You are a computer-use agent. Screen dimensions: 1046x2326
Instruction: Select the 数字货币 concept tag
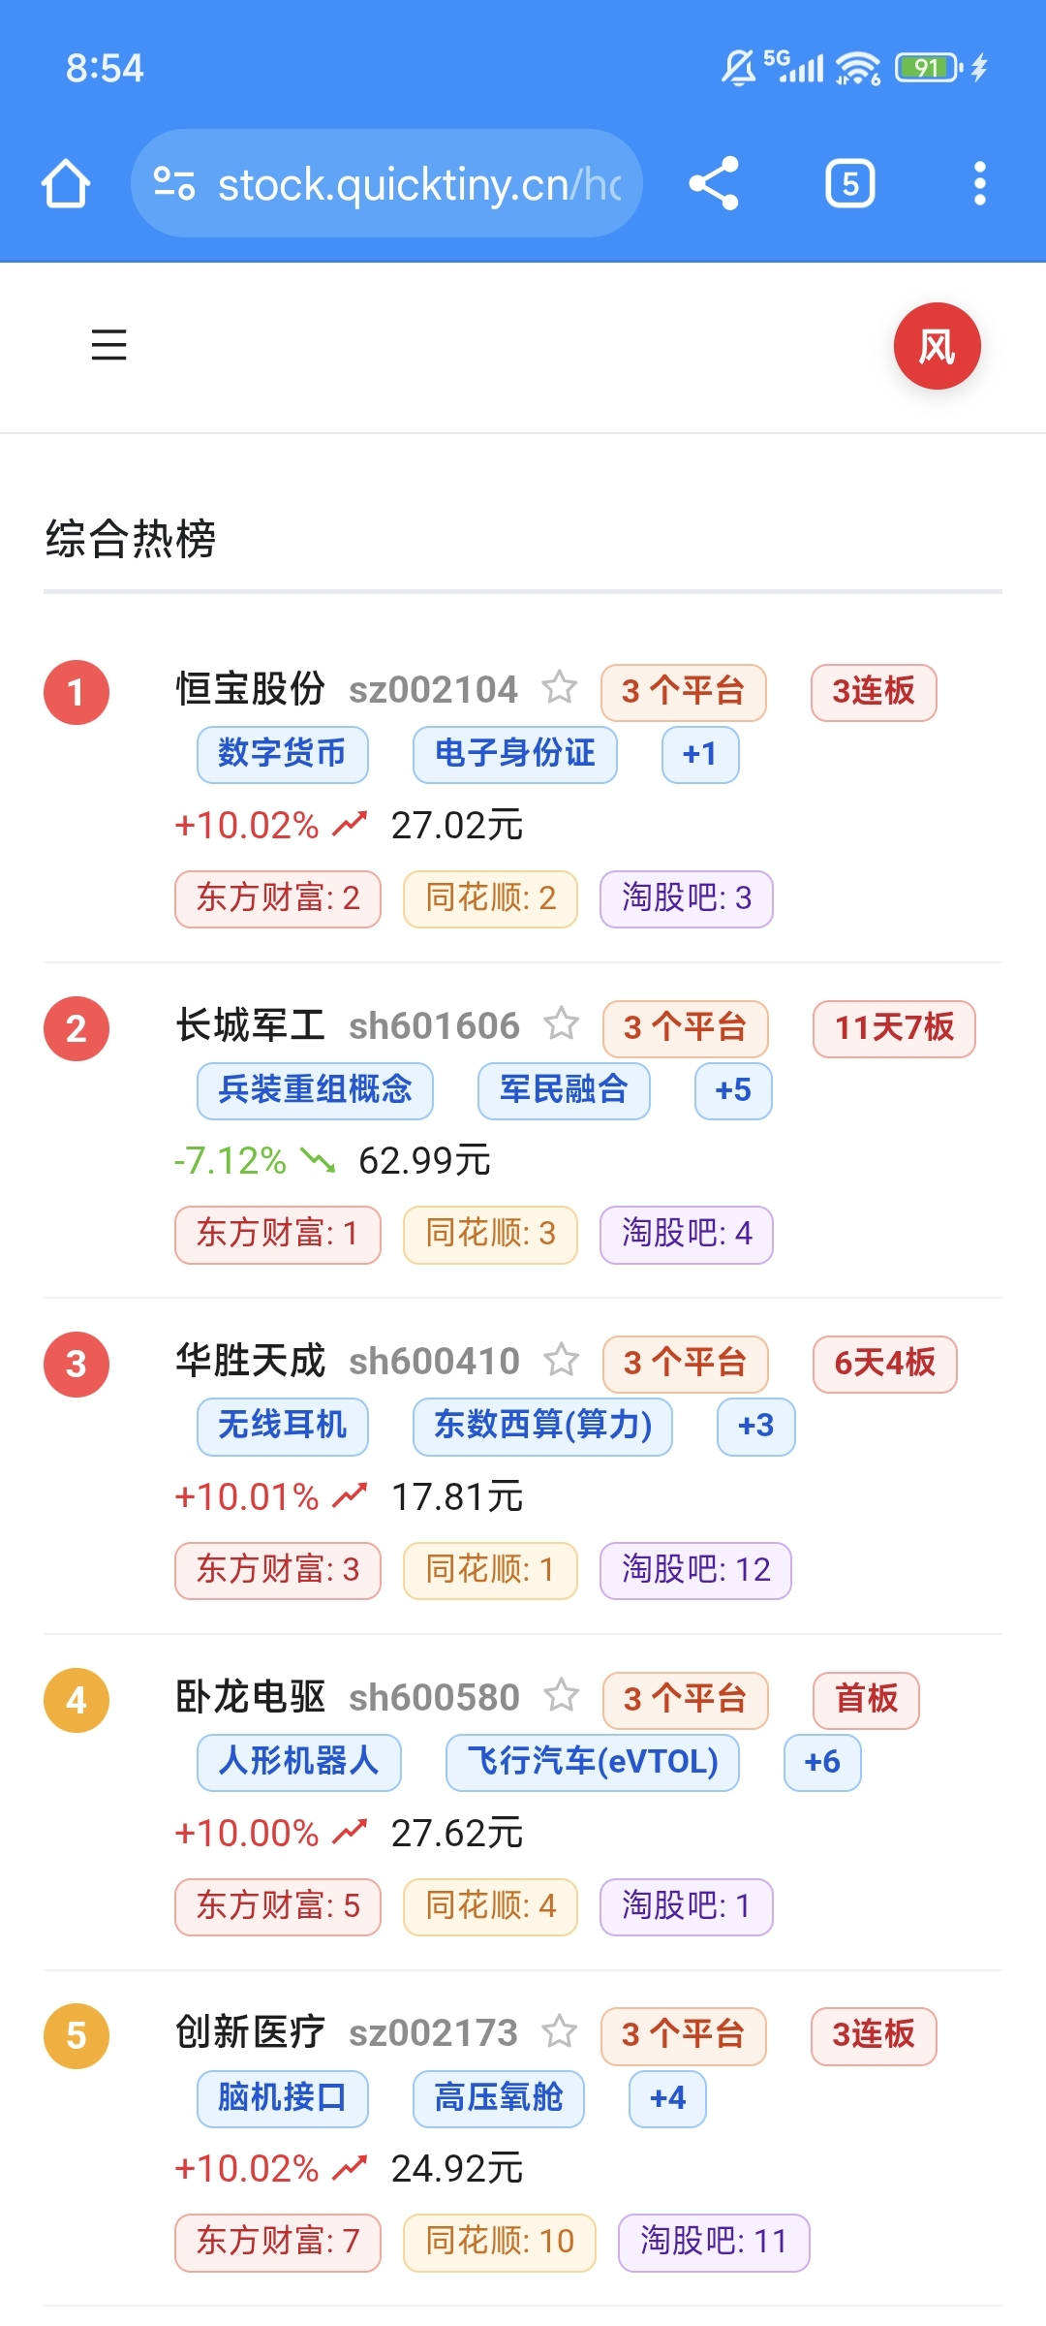pyautogui.click(x=283, y=754)
